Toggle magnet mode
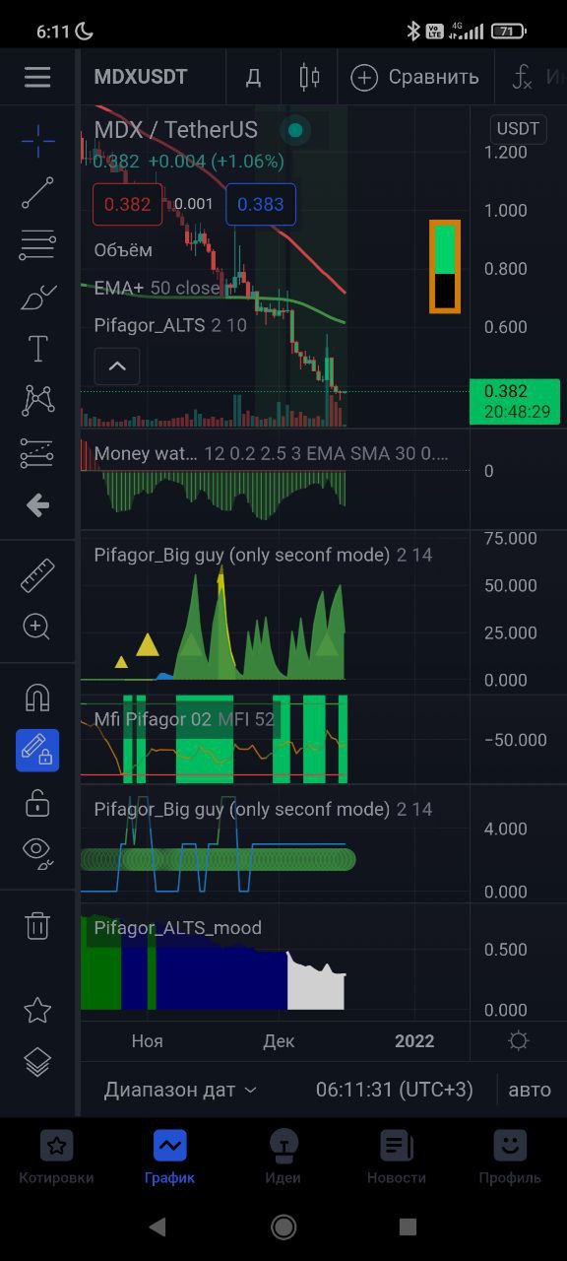 37,697
